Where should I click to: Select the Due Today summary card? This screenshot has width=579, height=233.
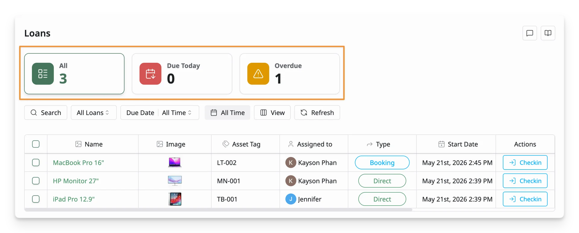point(182,74)
